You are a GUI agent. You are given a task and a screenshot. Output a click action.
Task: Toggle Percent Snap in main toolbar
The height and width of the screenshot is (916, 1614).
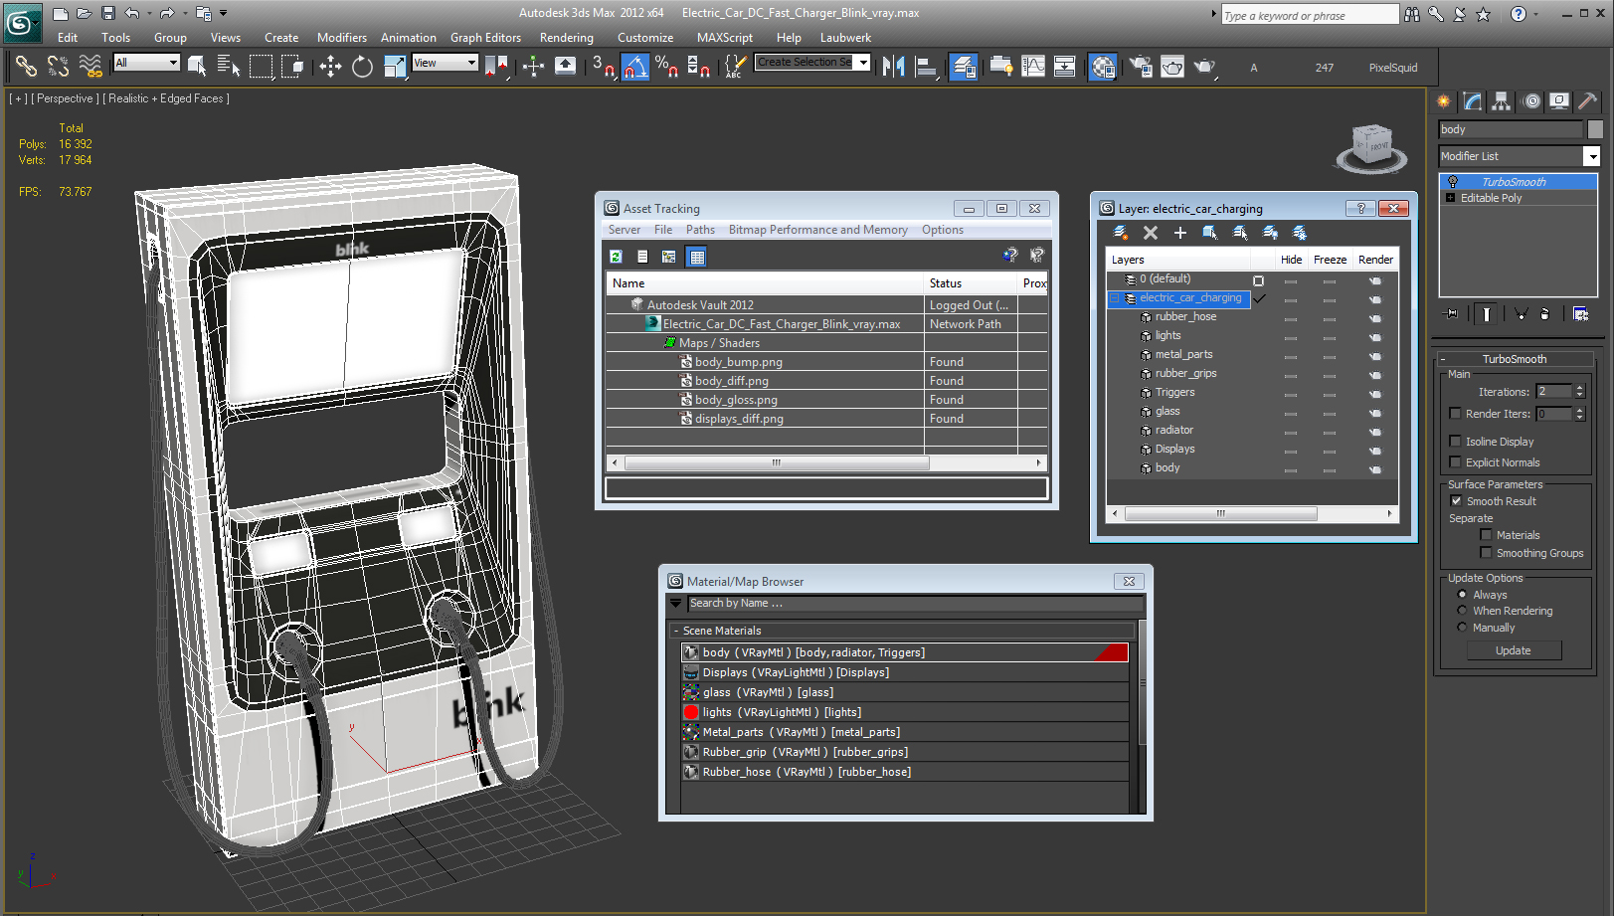[x=666, y=67]
